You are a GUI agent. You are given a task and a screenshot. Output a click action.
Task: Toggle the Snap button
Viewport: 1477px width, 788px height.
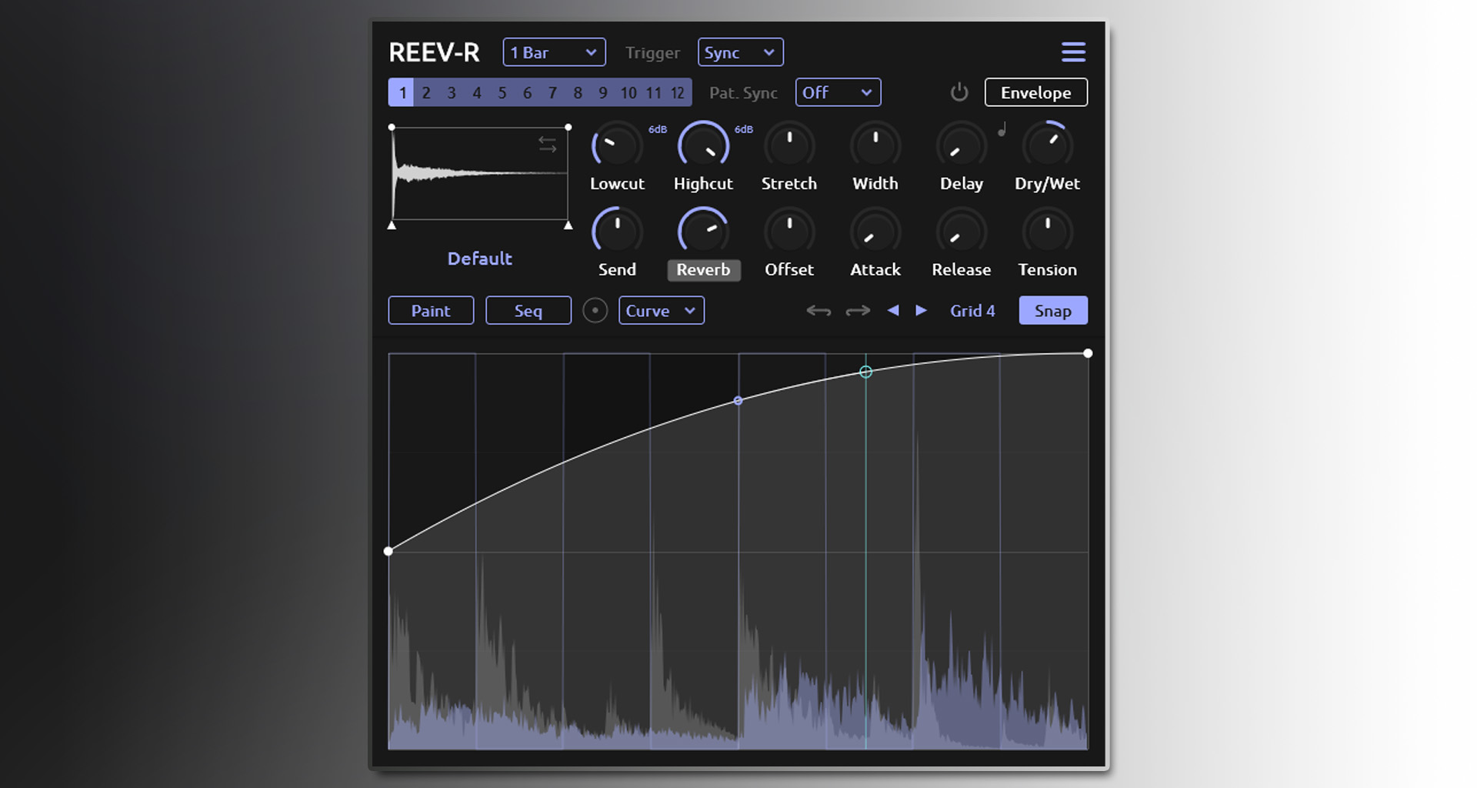point(1053,311)
